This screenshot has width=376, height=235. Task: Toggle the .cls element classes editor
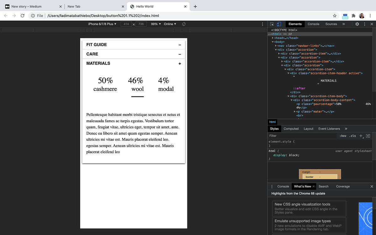[x=352, y=136]
